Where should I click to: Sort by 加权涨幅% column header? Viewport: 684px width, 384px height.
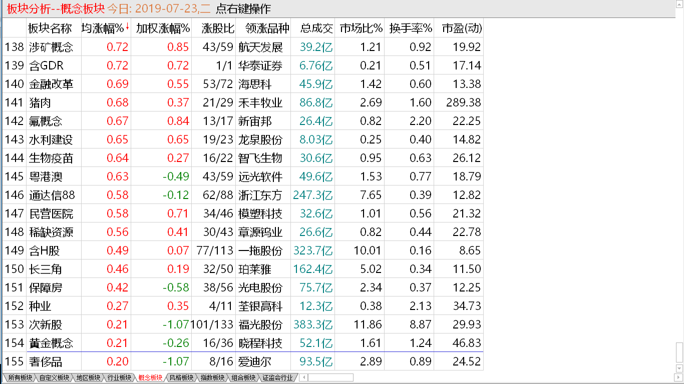[x=163, y=28]
